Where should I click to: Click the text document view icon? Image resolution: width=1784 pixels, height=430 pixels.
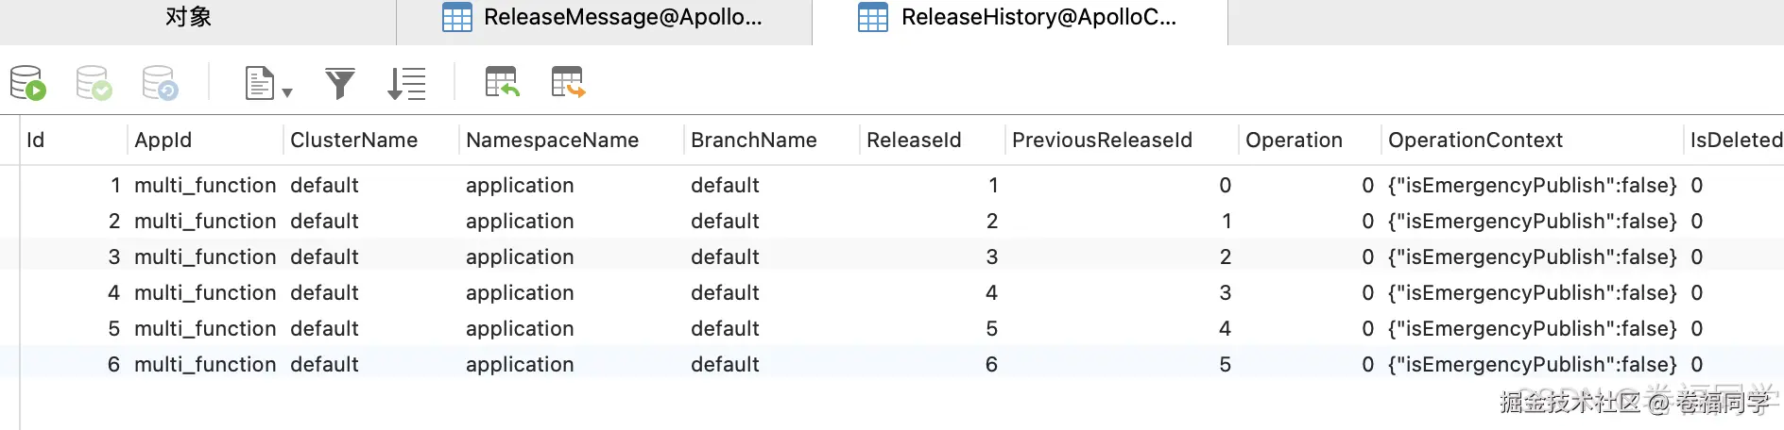point(259,83)
